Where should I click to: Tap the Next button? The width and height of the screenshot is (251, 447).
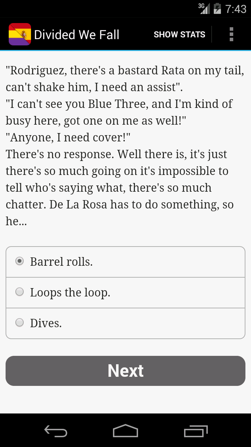pyautogui.click(x=125, y=371)
